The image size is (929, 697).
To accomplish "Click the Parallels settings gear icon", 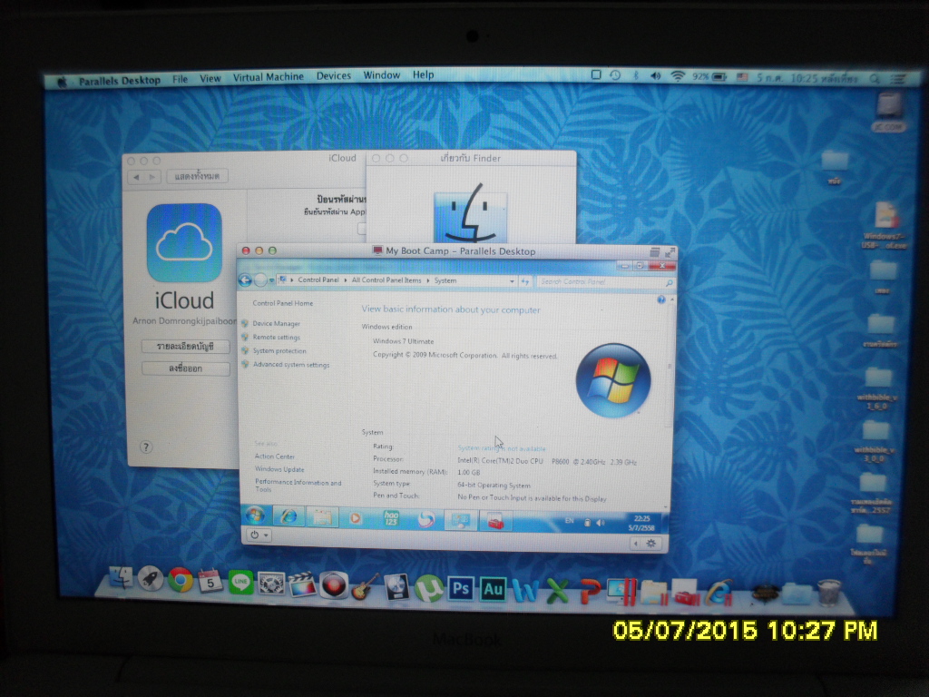I will tap(651, 543).
